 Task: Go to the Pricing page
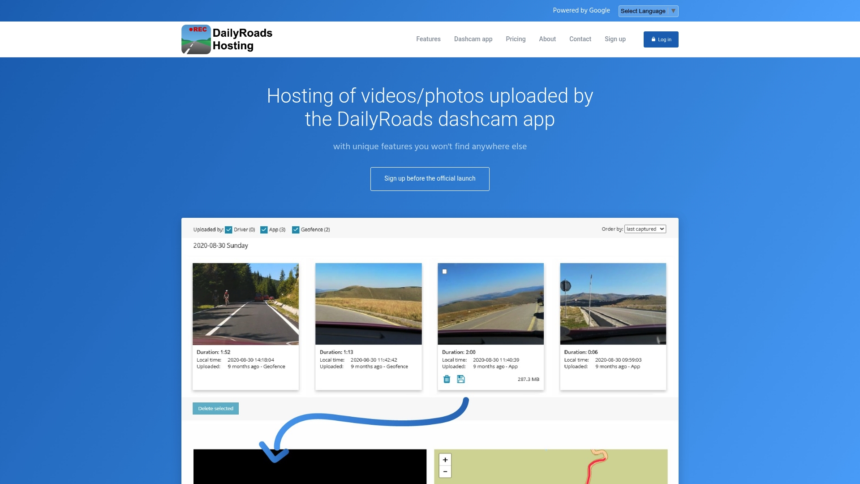tap(516, 39)
